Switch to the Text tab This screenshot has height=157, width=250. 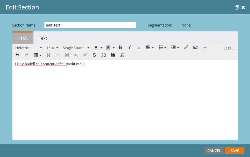coord(43,38)
